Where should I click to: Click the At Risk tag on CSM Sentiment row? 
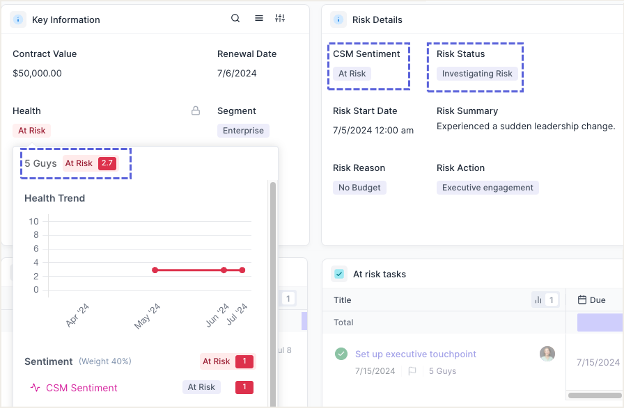click(201, 387)
